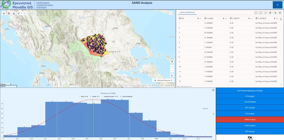Enter fullscreen map view

[x=171, y=13]
